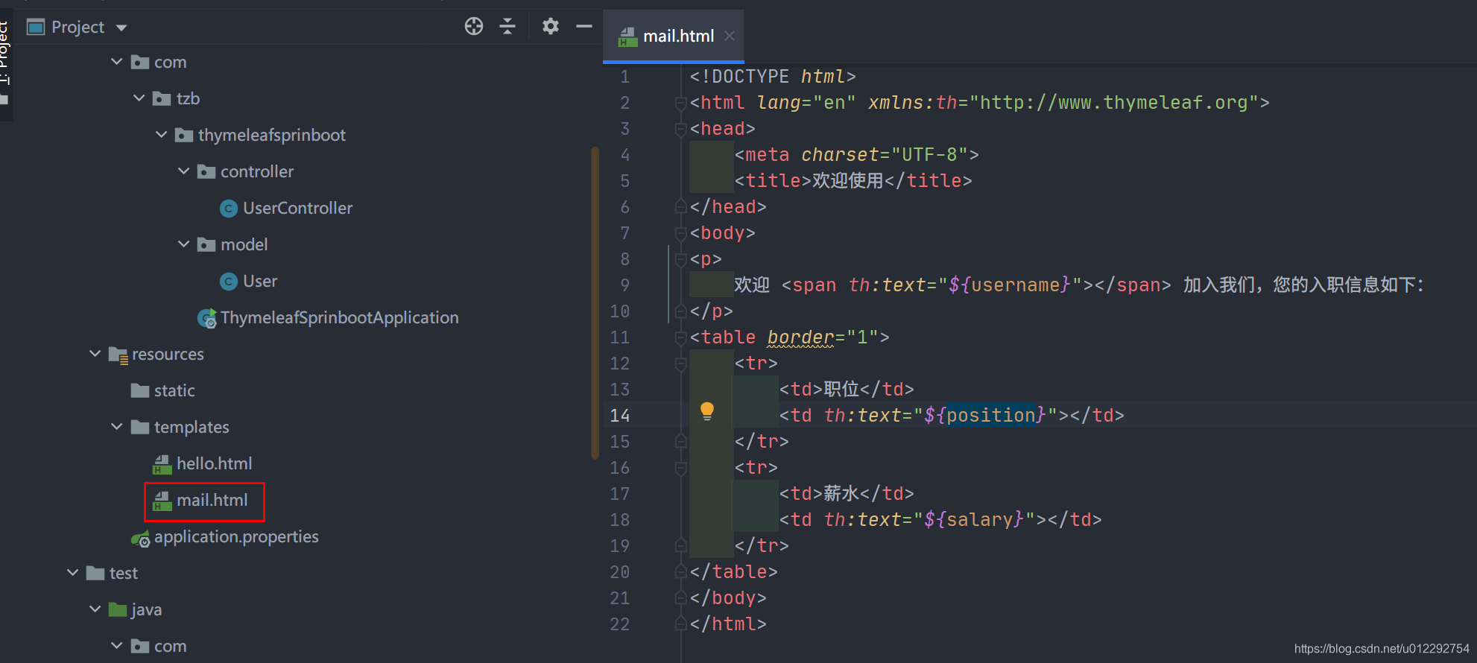This screenshot has height=663, width=1477.
Task: Click the collapse all icon in Project panel
Action: pos(507,27)
